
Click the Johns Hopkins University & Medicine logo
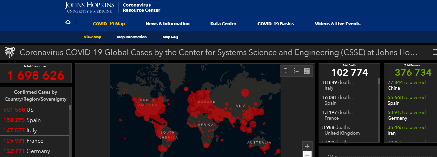pyautogui.click(x=89, y=7)
